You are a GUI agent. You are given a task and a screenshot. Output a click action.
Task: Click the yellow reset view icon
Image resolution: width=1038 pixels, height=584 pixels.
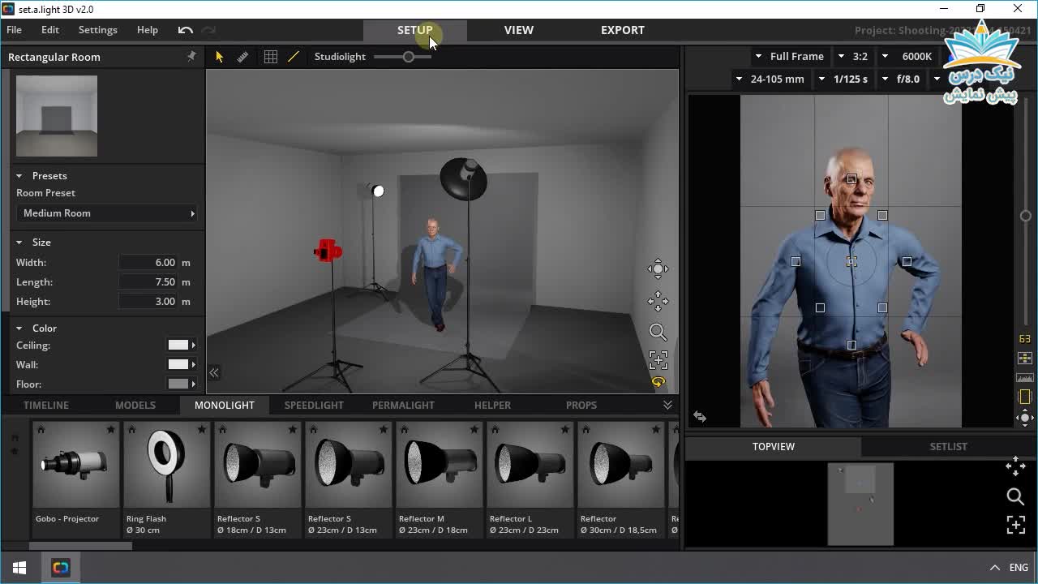[658, 382]
